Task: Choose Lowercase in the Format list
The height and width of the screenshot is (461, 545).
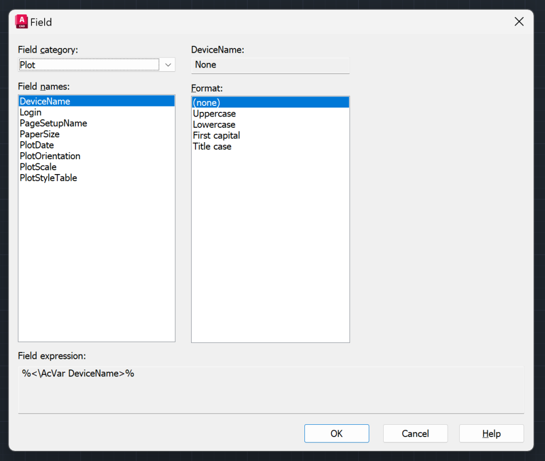Action: pyautogui.click(x=214, y=124)
